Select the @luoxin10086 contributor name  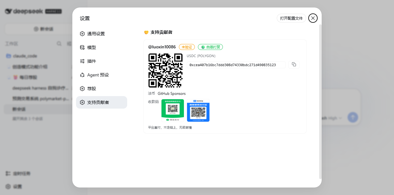coord(162,47)
